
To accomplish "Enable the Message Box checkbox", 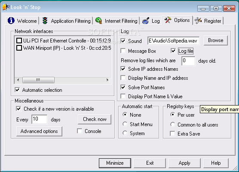I will coord(123,51).
